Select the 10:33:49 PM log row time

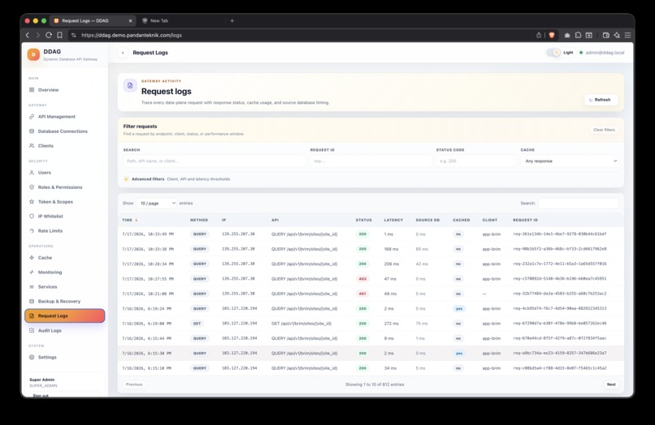click(x=148, y=234)
